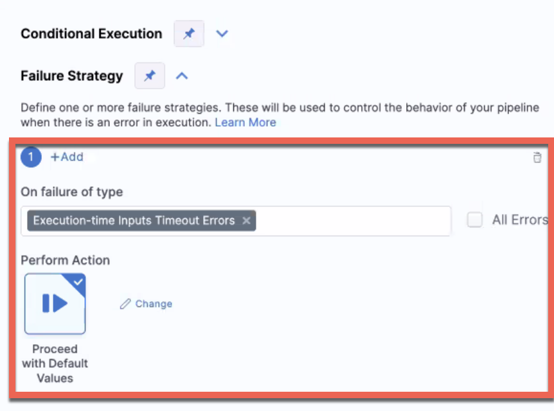Click the All Errors label text

[519, 220]
